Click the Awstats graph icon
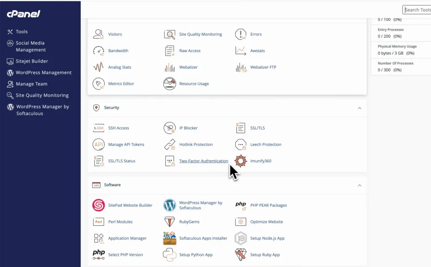Screen dimensions: 431x267 [x=240, y=51]
